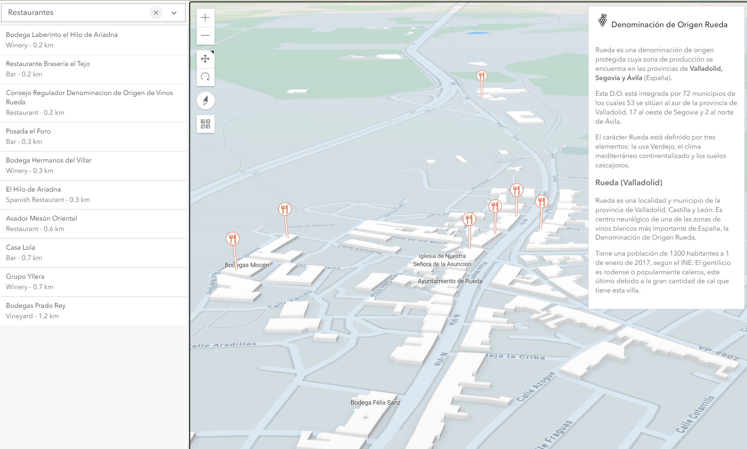747x449 pixels.
Task: Reset map orientation with compass button
Action: coord(205,101)
